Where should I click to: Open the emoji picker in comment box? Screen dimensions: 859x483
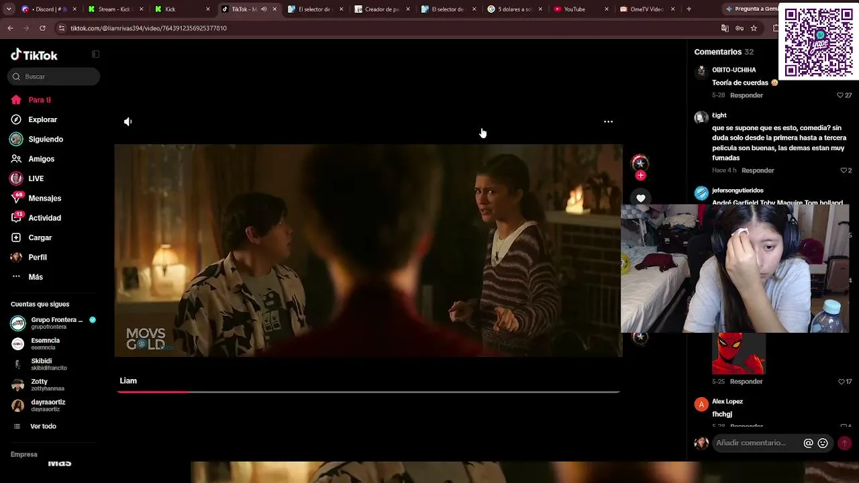click(x=823, y=443)
